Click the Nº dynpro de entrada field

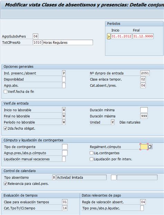pos(145,73)
